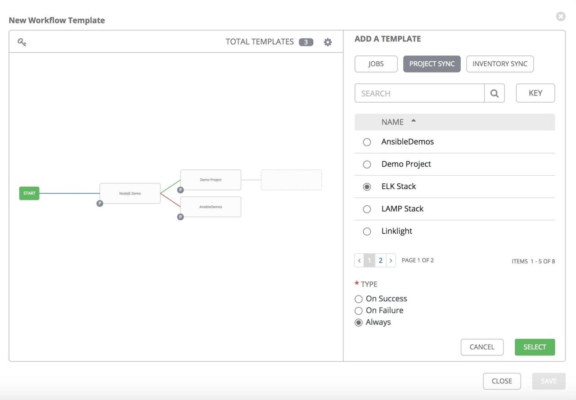The width and height of the screenshot is (576, 400).
Task: Select the ELK Stack template
Action: coord(366,186)
